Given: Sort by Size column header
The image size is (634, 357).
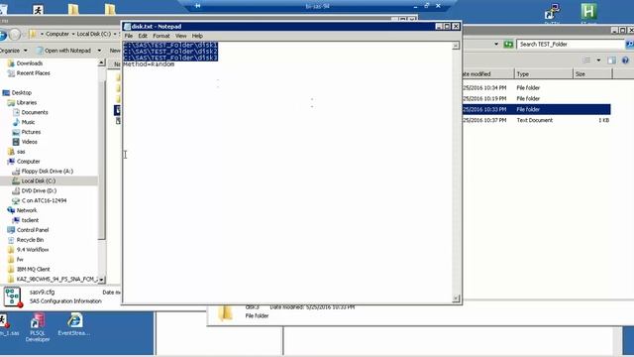Looking at the screenshot, I should tap(592, 74).
